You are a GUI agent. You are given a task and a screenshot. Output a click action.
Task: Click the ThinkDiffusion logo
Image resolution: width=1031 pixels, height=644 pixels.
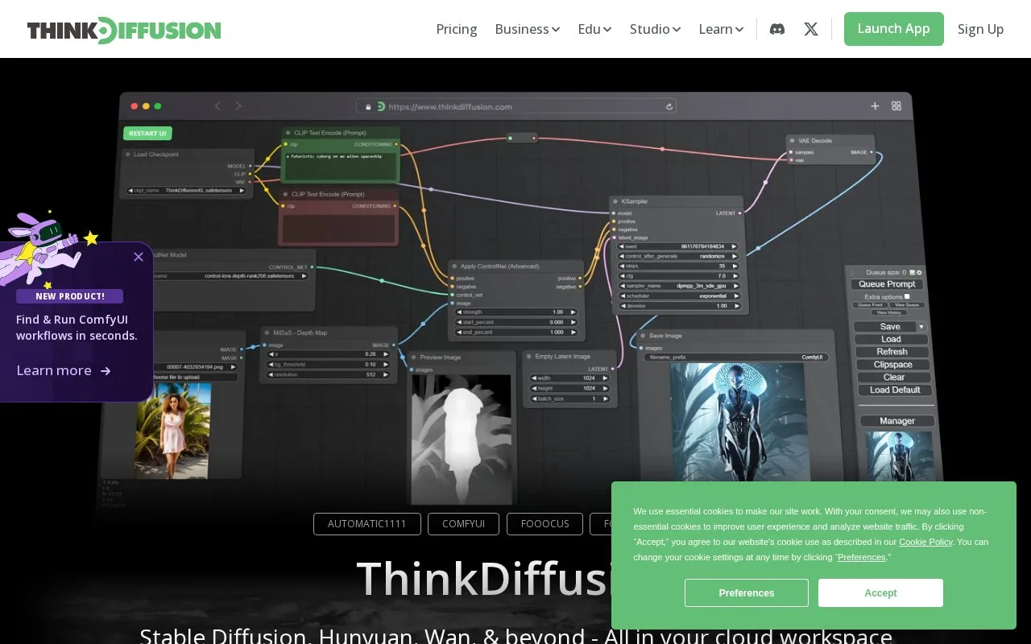pyautogui.click(x=124, y=30)
